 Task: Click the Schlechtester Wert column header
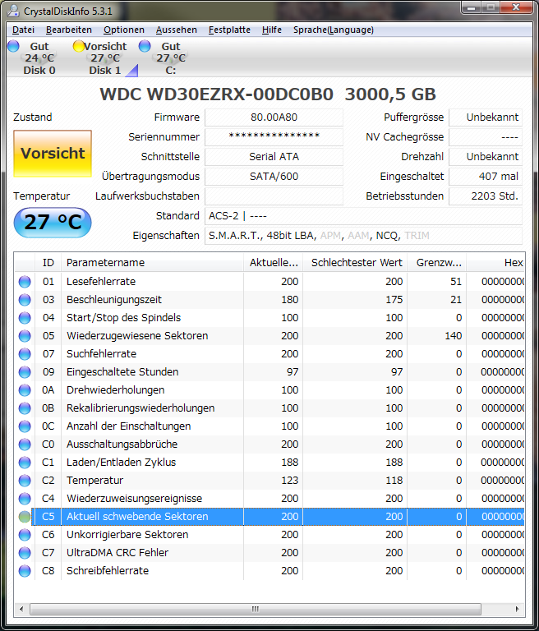[x=355, y=263]
